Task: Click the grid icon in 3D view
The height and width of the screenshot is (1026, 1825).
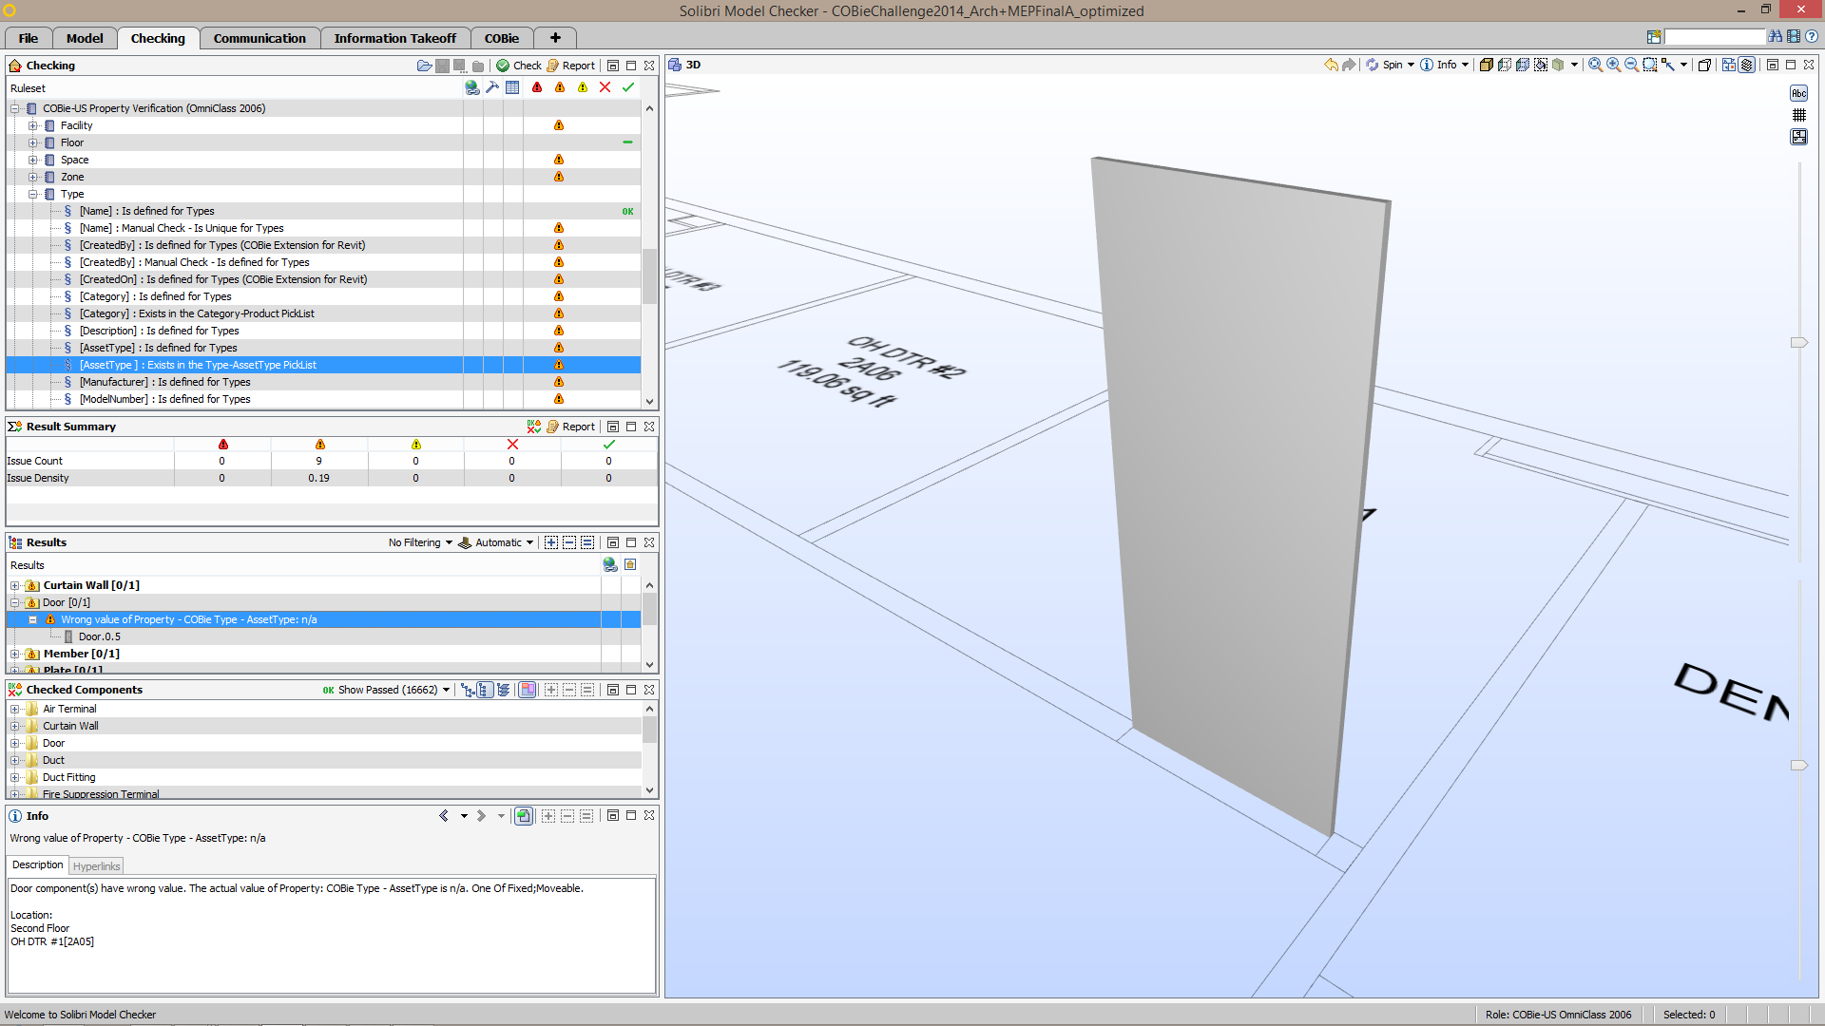Action: [x=1798, y=115]
